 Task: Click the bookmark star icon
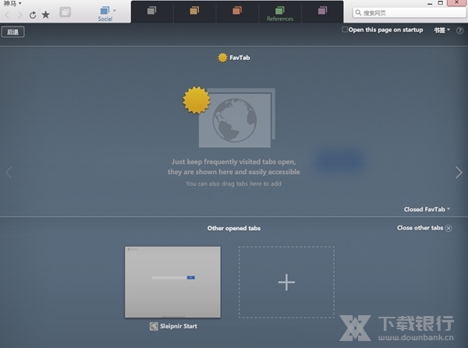tap(45, 15)
